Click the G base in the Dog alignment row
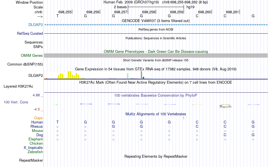This screenshot has width=268, height=167. tap(253, 135)
